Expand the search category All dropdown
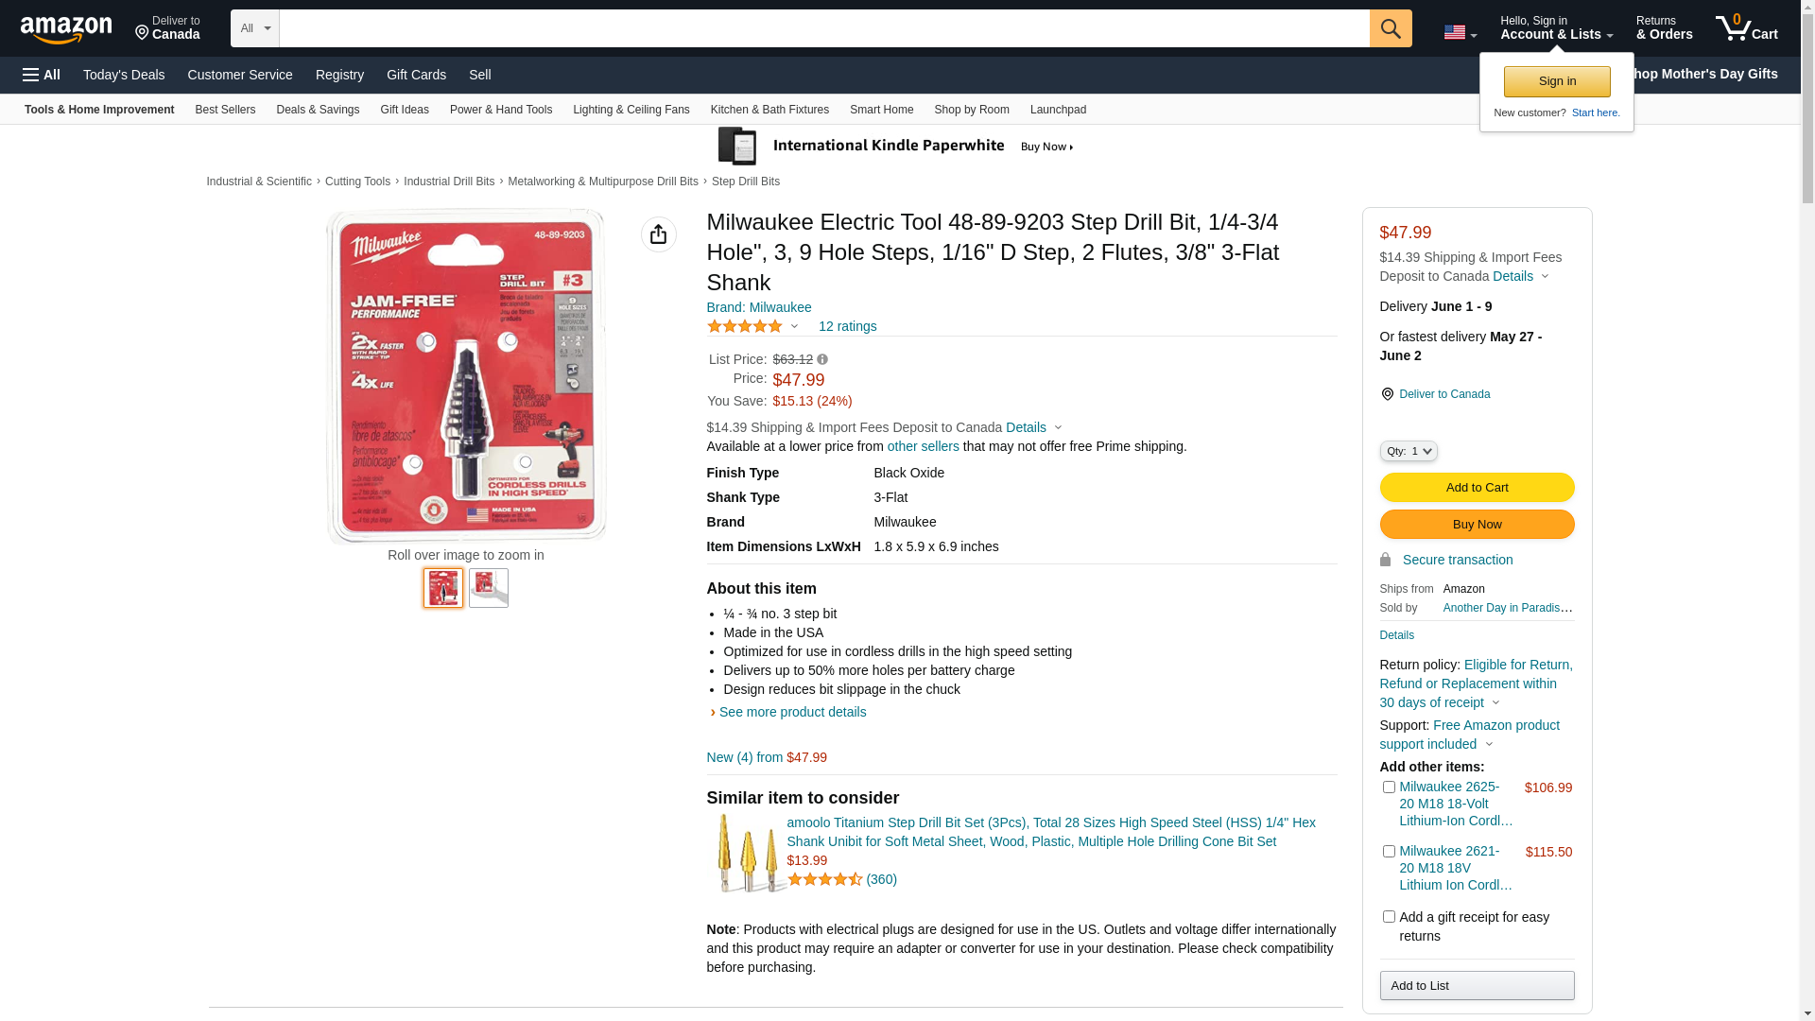This screenshot has width=1815, height=1021. click(254, 28)
